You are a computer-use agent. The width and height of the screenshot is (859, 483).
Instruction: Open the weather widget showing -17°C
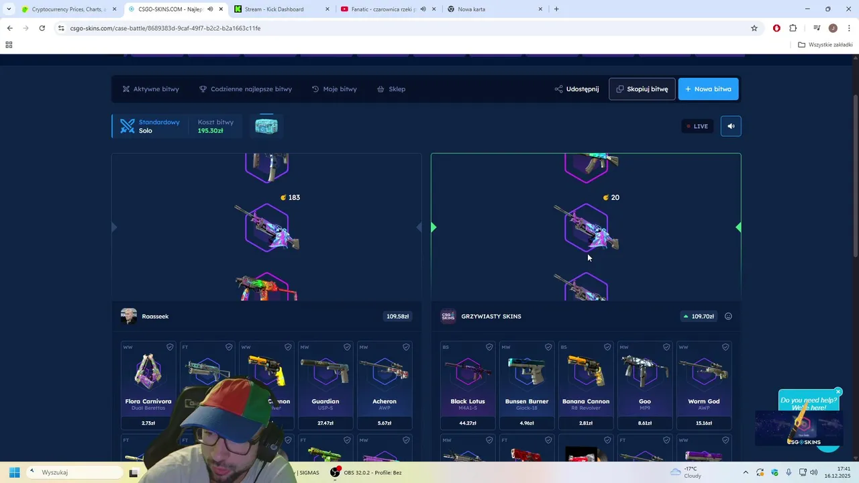[686, 472]
